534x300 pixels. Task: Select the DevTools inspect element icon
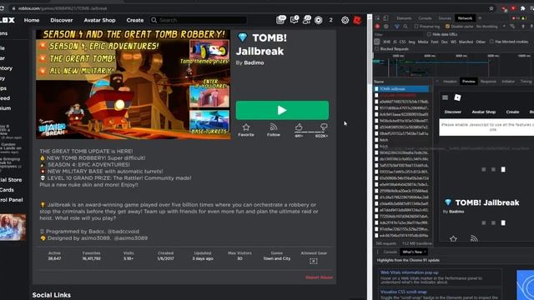point(378,18)
